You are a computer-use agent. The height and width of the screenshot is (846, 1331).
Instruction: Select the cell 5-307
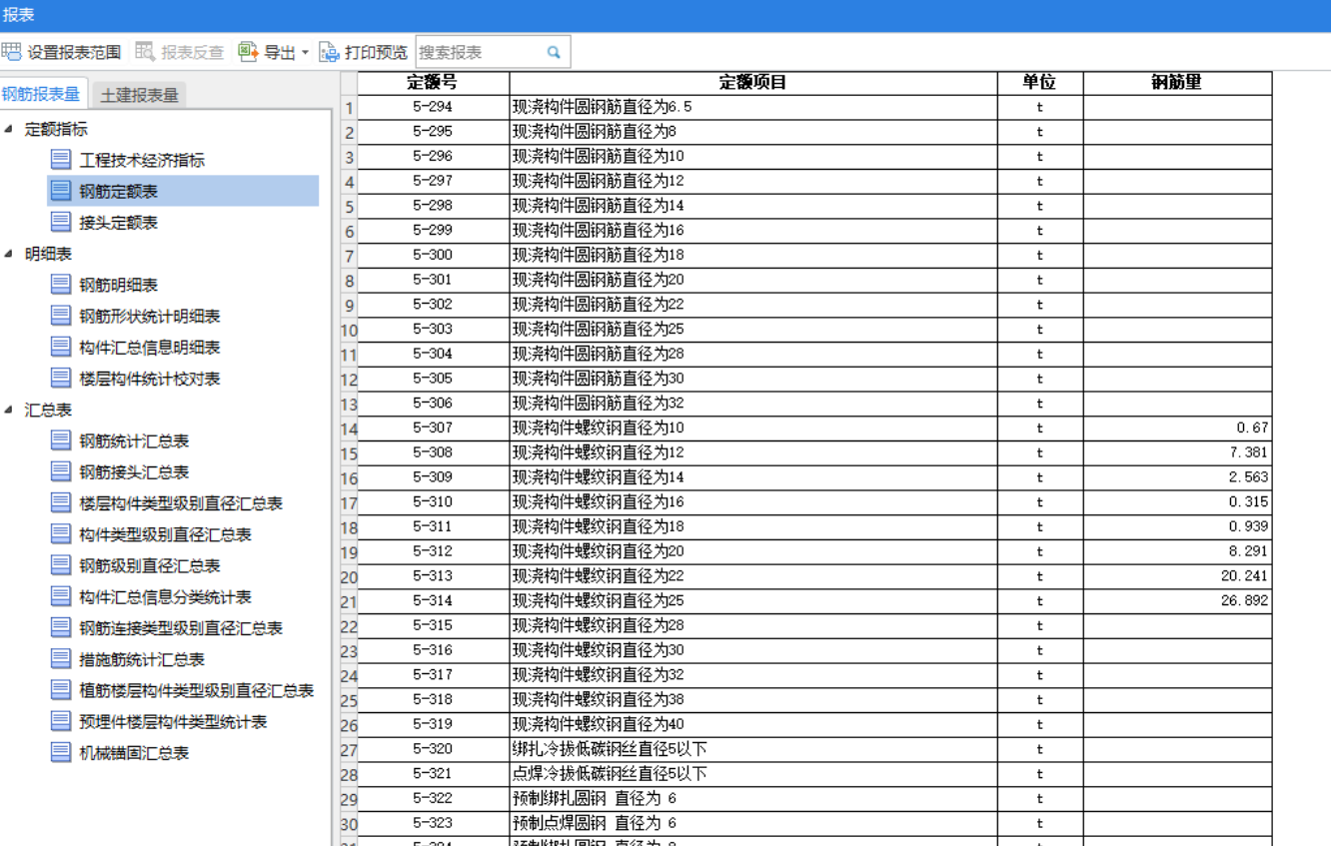[433, 427]
